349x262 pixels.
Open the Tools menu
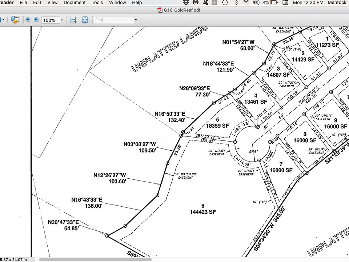coord(97,3)
